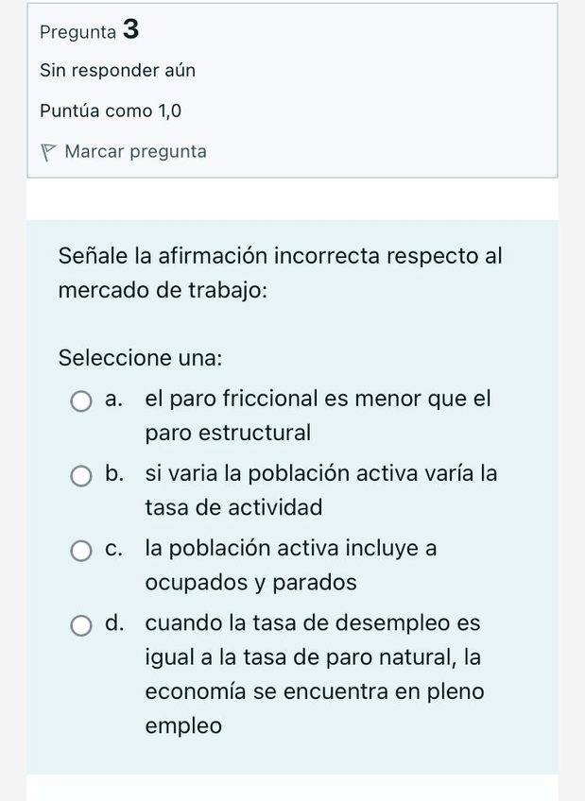Click the Puntúa como 1,0 text
This screenshot has width=585, height=801.
pos(111,111)
